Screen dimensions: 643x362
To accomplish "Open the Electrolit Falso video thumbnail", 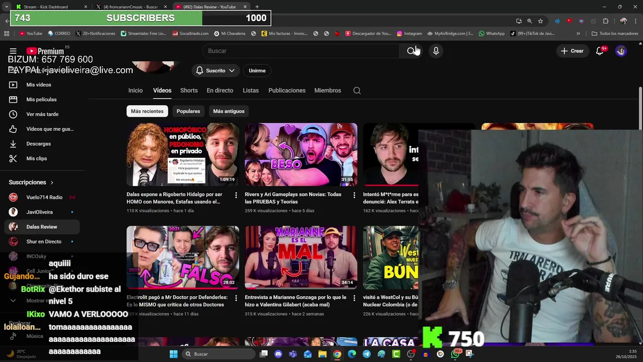I will tap(182, 257).
